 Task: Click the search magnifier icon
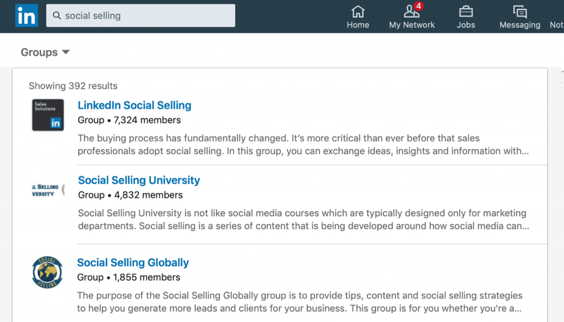pos(57,16)
